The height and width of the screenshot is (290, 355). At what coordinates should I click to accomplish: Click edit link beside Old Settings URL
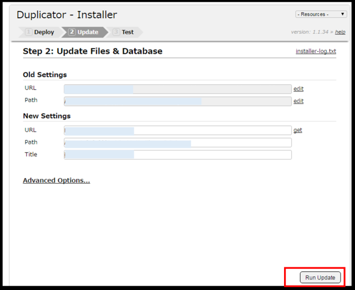tap(298, 89)
